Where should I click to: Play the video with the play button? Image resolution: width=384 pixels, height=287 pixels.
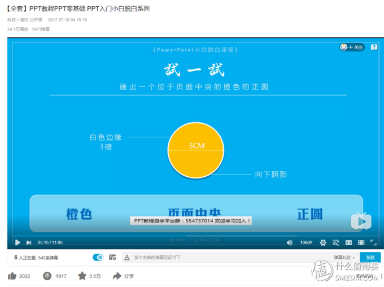click(18, 242)
